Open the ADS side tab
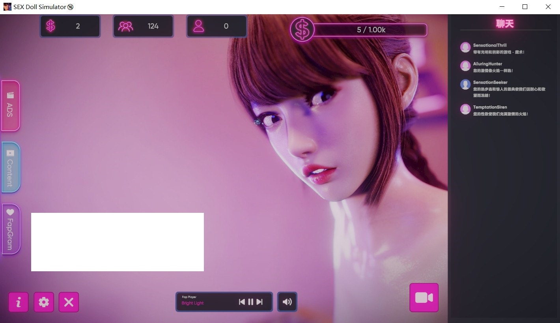This screenshot has width=560, height=323. [11, 105]
